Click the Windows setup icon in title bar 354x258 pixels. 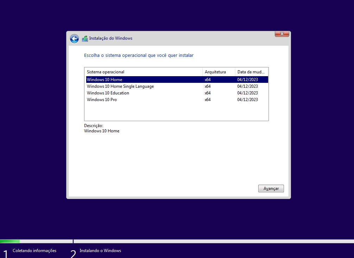pos(85,39)
